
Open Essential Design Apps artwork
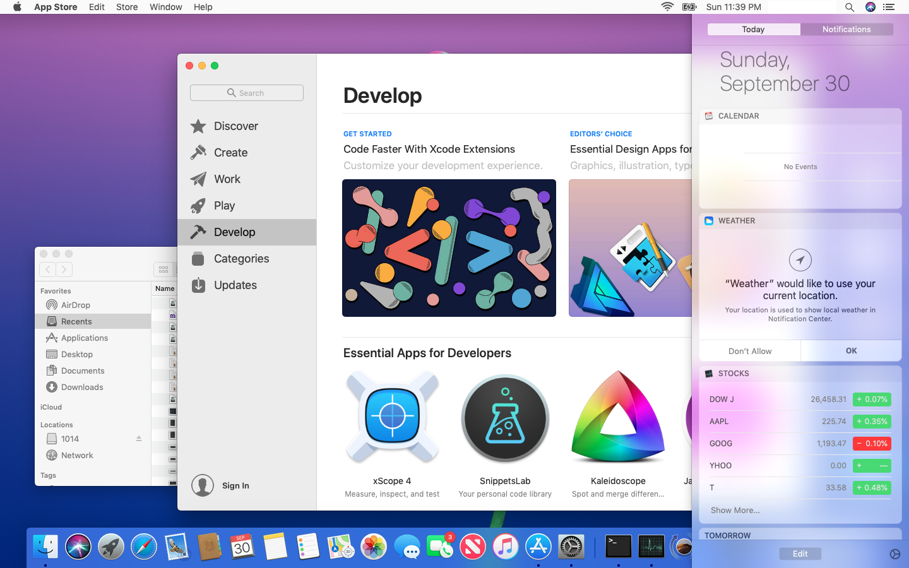[x=630, y=248]
